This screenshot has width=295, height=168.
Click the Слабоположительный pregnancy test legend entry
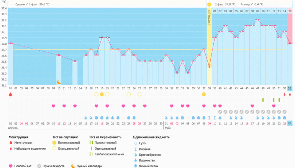coord(108,154)
